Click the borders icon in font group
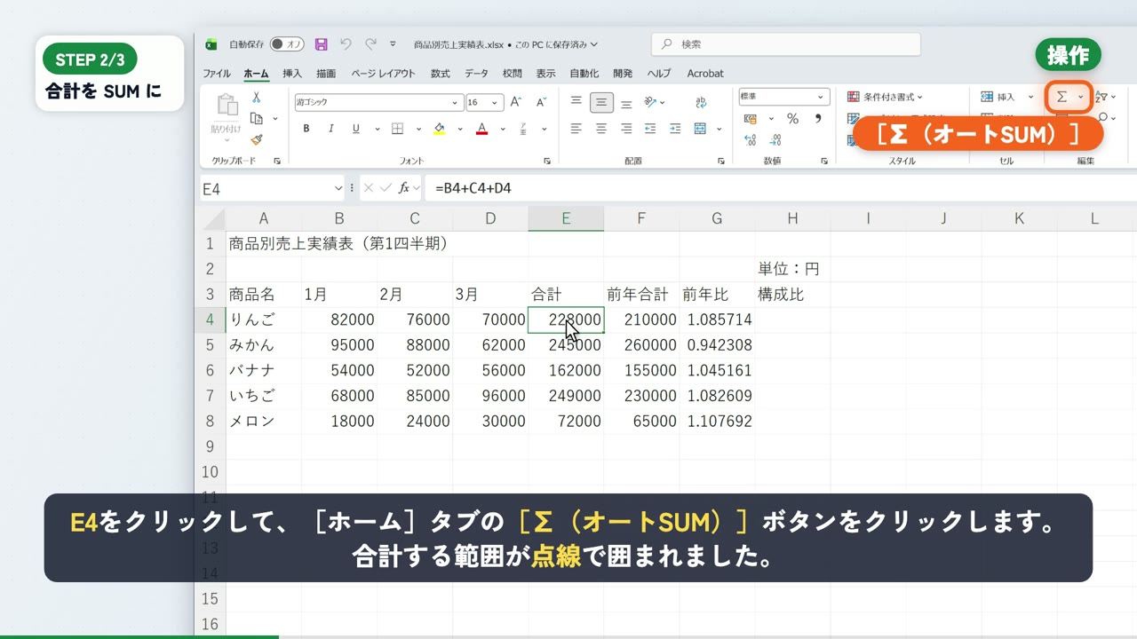Image resolution: width=1137 pixels, height=639 pixels. 398,129
